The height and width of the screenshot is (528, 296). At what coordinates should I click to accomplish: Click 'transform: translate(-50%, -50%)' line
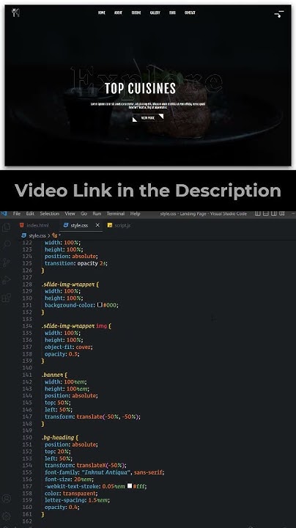click(92, 417)
